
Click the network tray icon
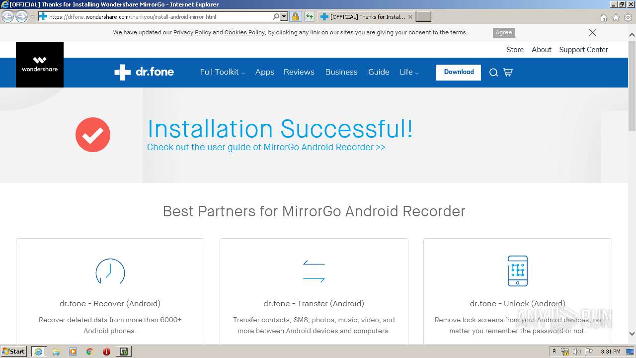pyautogui.click(x=565, y=352)
